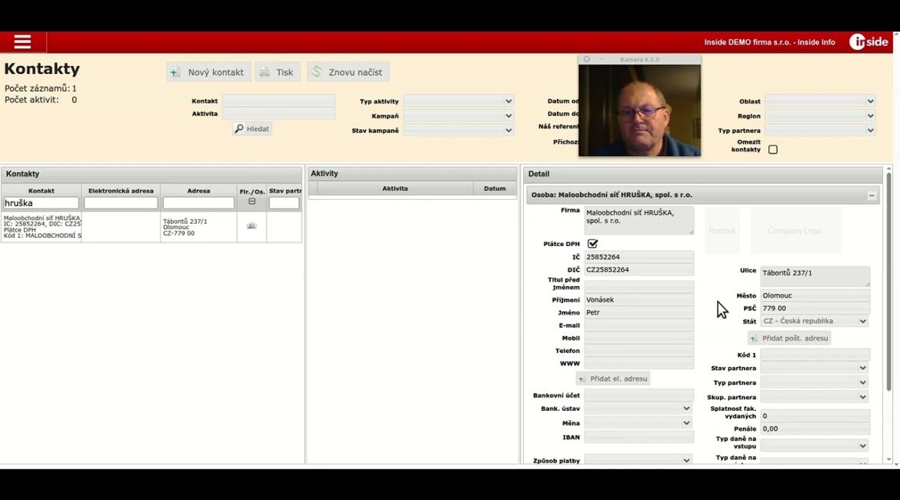The height and width of the screenshot is (500, 900).
Task: Enable the Omezit kontakty checkbox
Action: coord(773,149)
